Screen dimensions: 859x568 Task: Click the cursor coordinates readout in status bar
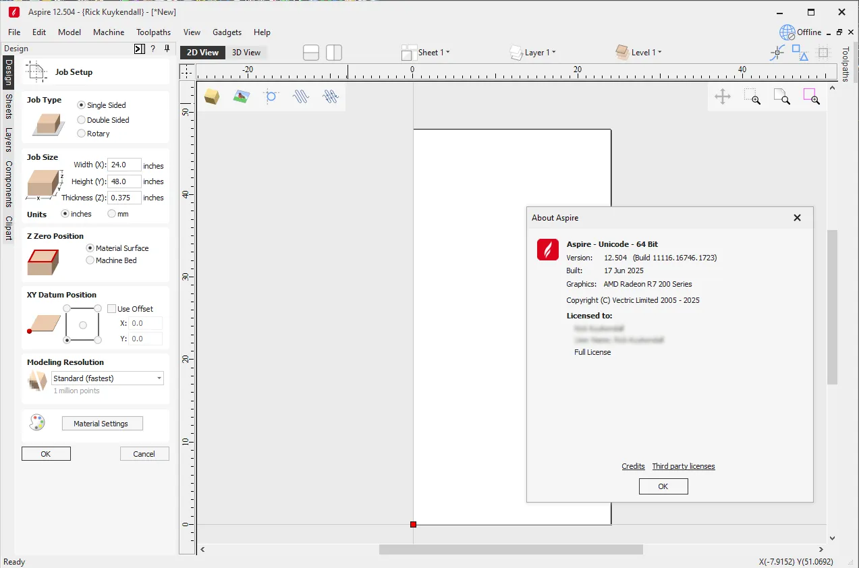796,562
